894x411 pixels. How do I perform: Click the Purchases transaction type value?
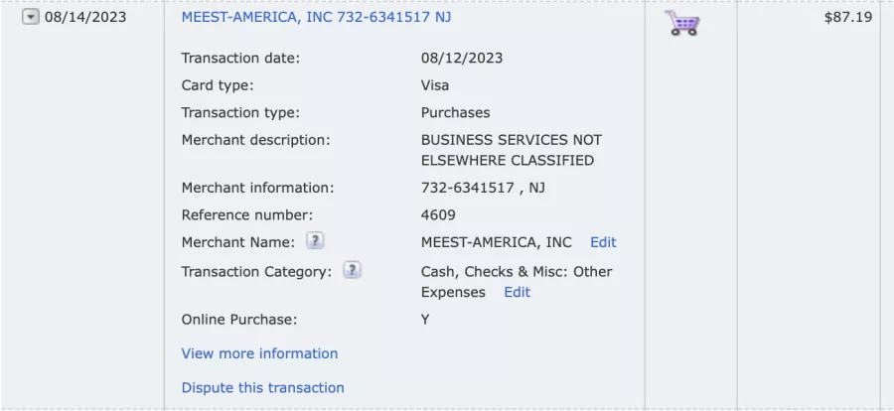456,113
